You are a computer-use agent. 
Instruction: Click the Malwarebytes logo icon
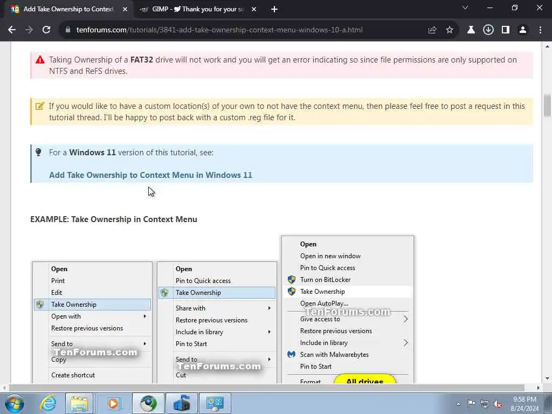pos(291,355)
